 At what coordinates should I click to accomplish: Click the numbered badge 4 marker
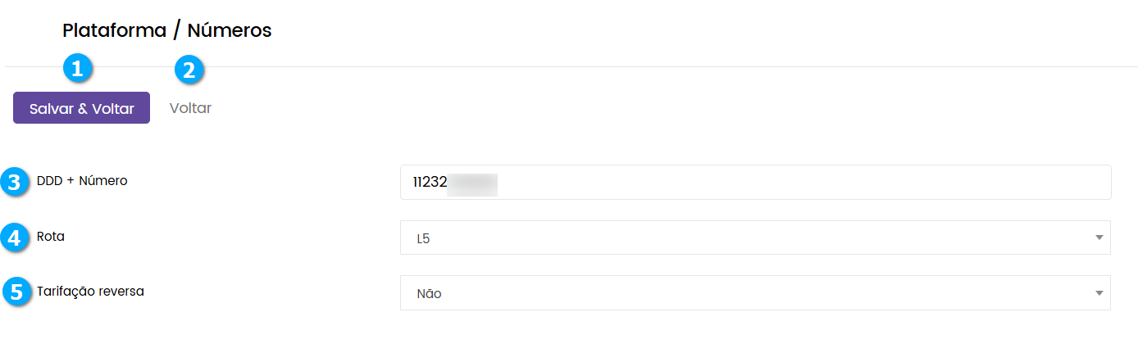click(x=13, y=238)
